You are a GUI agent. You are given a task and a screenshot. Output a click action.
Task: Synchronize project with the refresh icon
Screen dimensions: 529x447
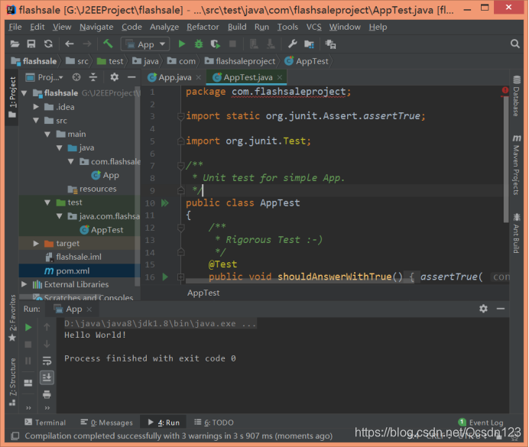tap(48, 44)
